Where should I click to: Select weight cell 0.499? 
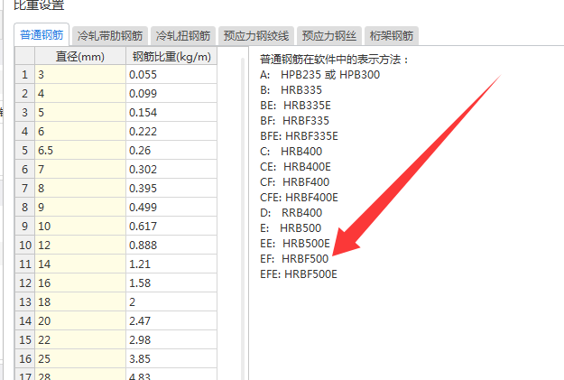171,208
